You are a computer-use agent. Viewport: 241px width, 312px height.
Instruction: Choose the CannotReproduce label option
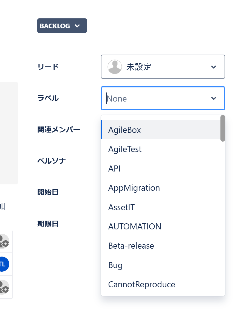141,285
